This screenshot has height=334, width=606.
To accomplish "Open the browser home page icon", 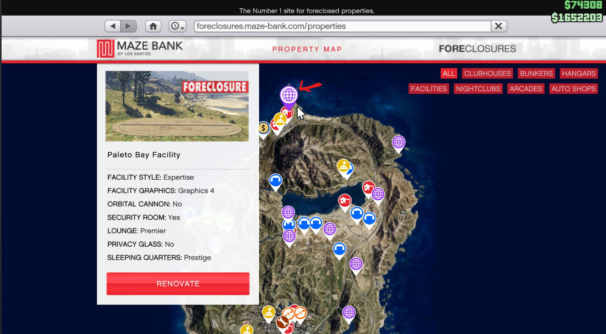I will (x=153, y=26).
